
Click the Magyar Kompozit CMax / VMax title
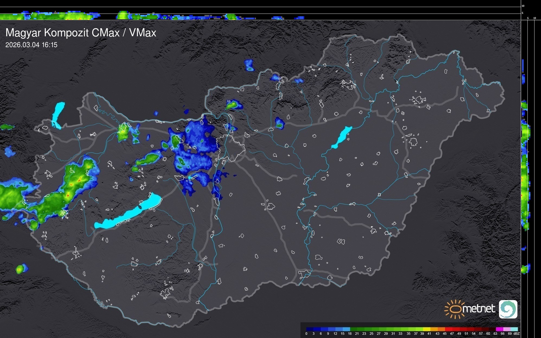tap(81, 33)
